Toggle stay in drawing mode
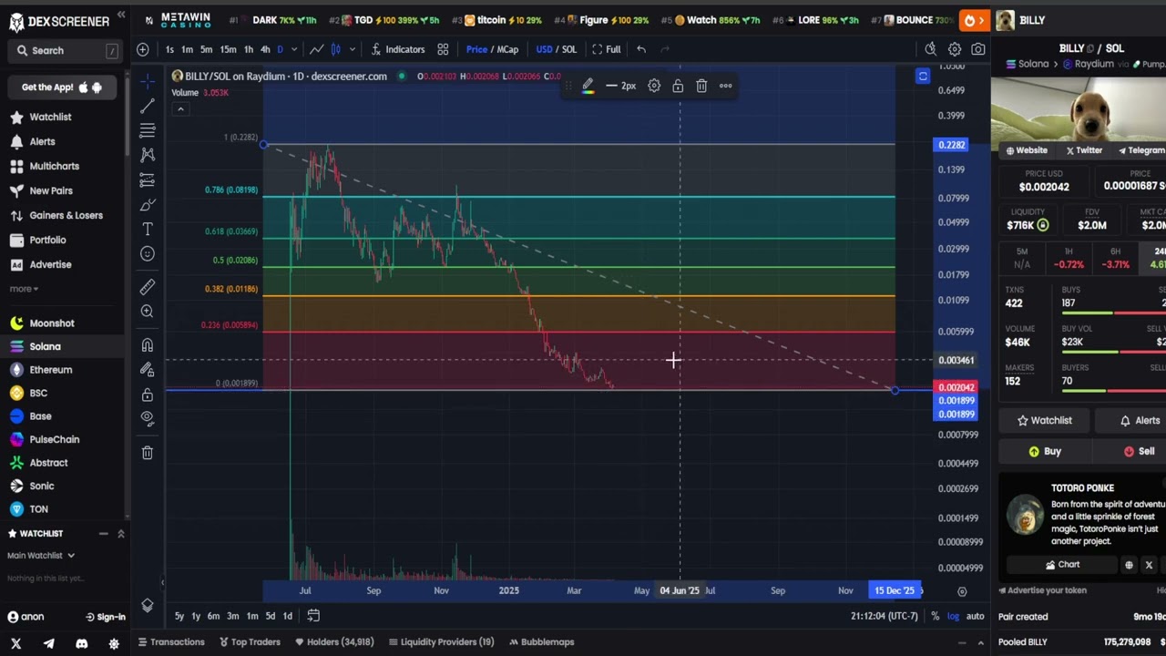Image resolution: width=1166 pixels, height=656 pixels. click(148, 370)
